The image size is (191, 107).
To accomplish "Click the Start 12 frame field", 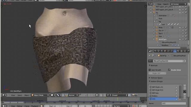I will tap(53, 106).
